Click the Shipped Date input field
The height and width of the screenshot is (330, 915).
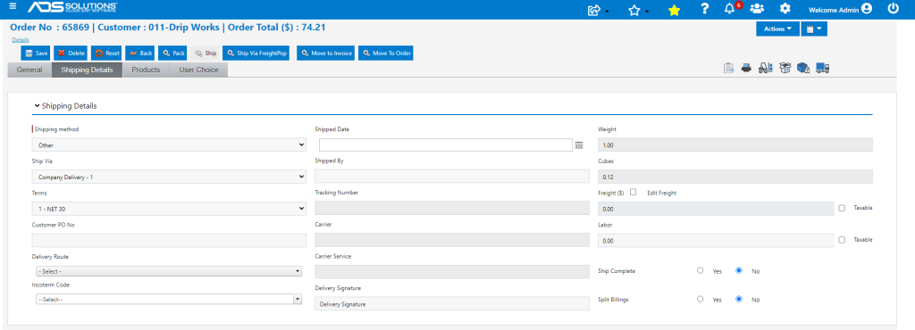point(445,144)
